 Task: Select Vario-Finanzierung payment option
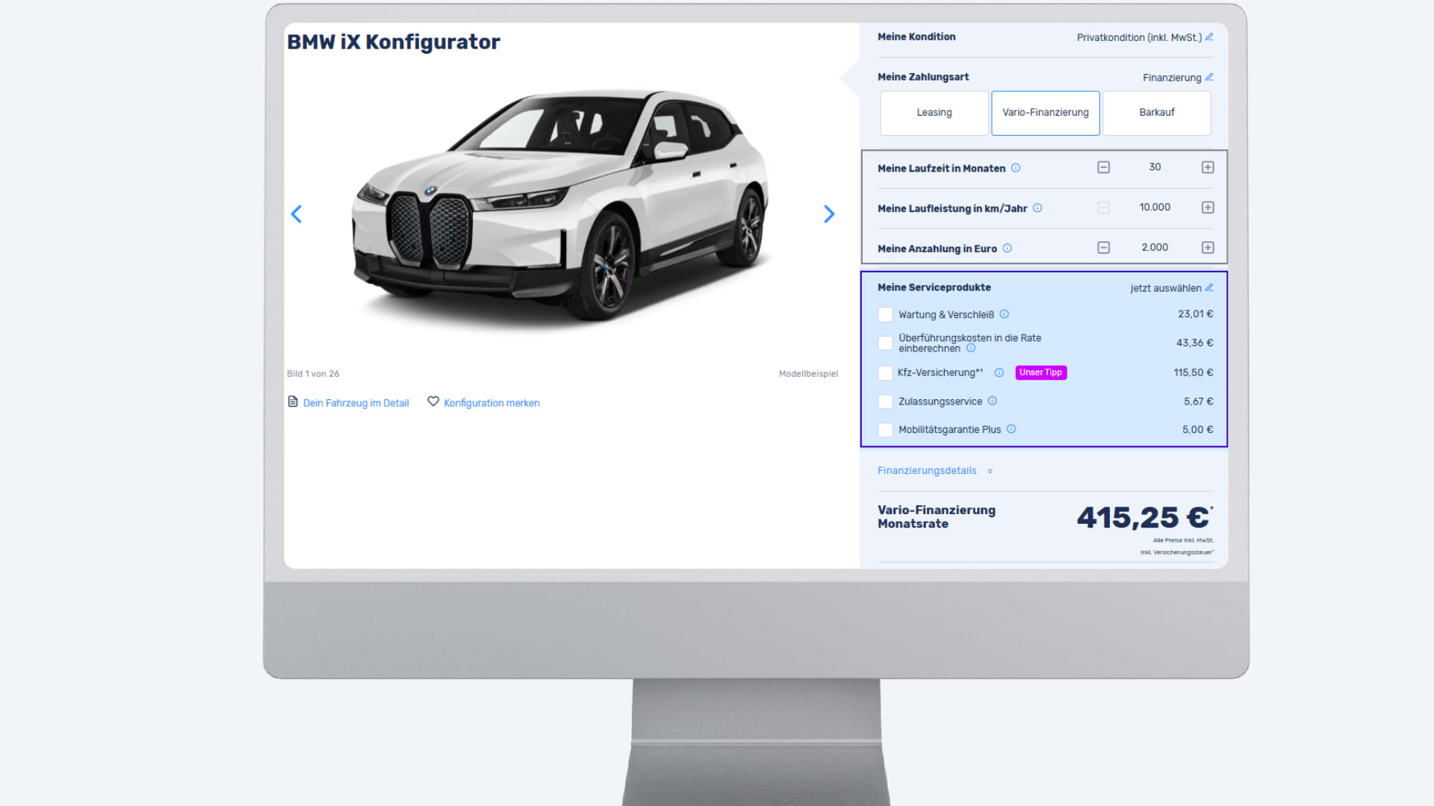[1046, 113]
